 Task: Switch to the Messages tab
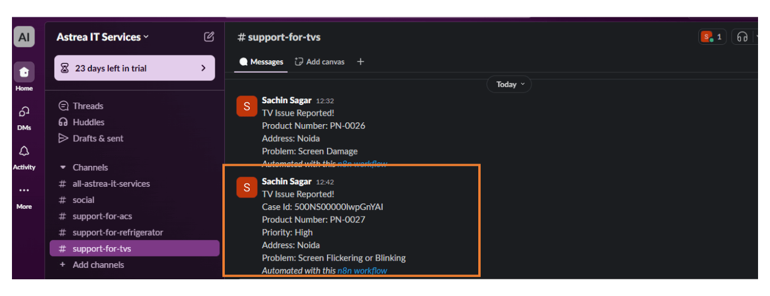[261, 62]
